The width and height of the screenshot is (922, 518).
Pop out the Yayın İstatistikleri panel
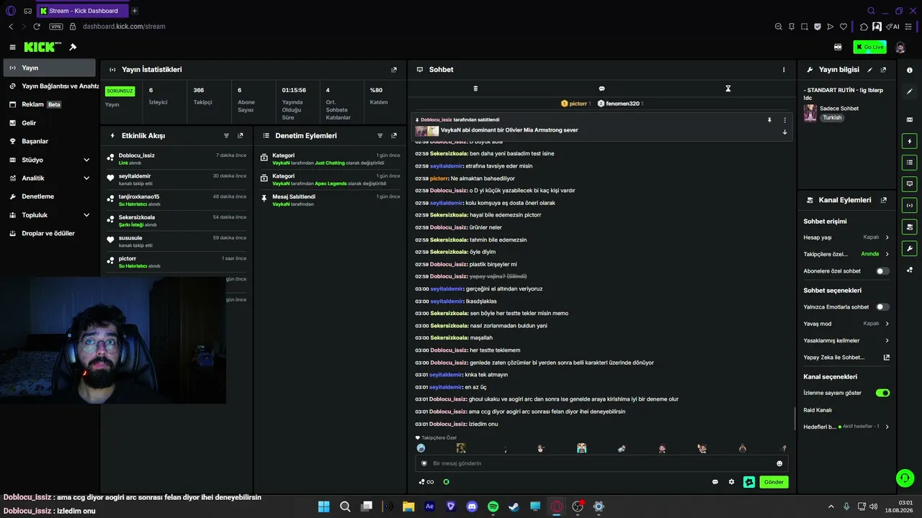(x=394, y=70)
